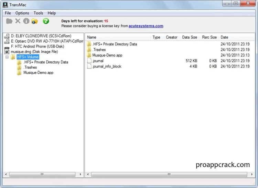Open the Help menu
This screenshot has height=188, width=258.
pos(52,13)
